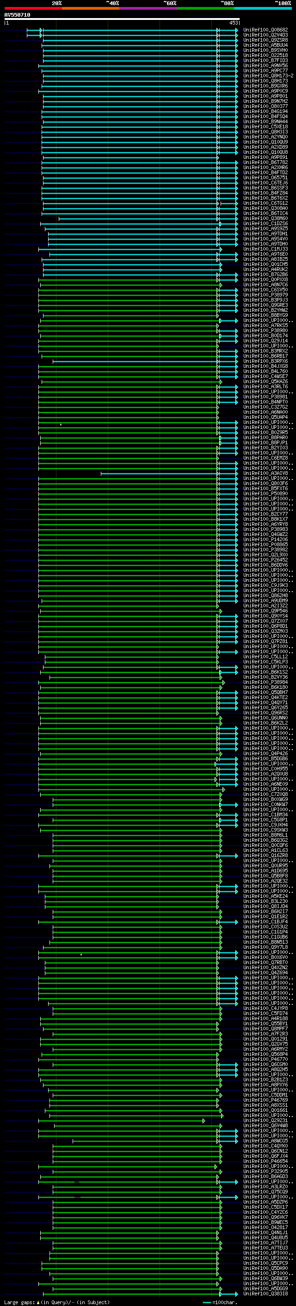Pick hit label UniRef100_Q01CH5

[x=265, y=265]
